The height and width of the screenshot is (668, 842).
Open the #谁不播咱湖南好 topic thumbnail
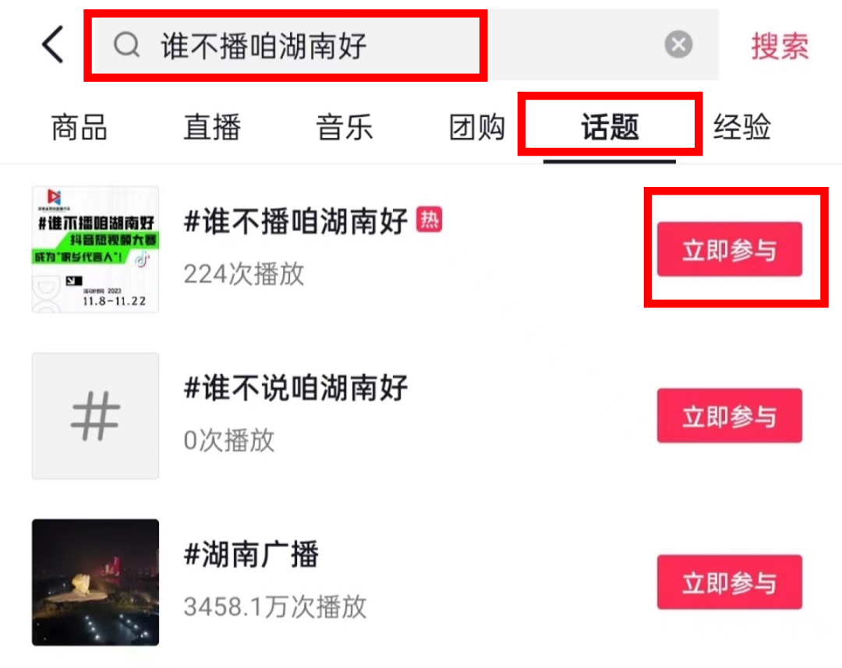click(x=96, y=249)
